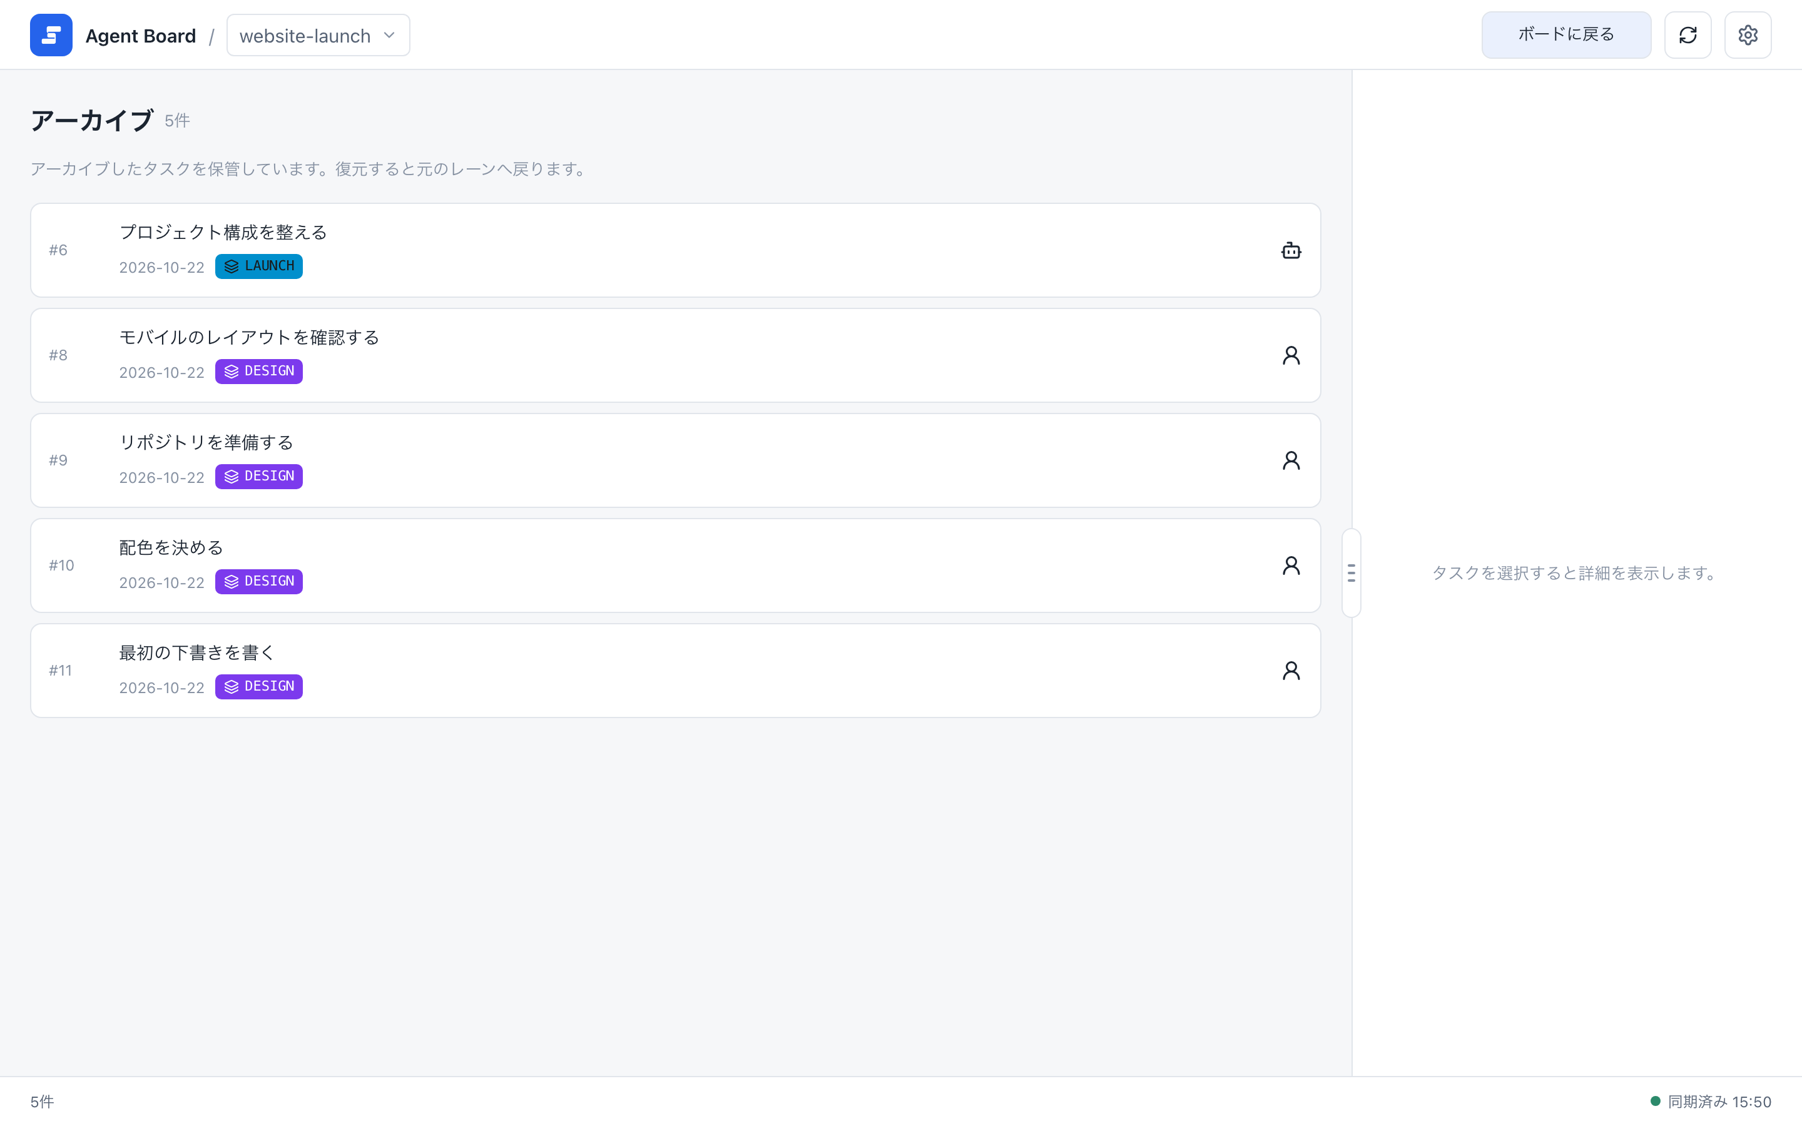Click the アーカイブ heading
Screen dimensions: 1802x1126
(x=91, y=121)
